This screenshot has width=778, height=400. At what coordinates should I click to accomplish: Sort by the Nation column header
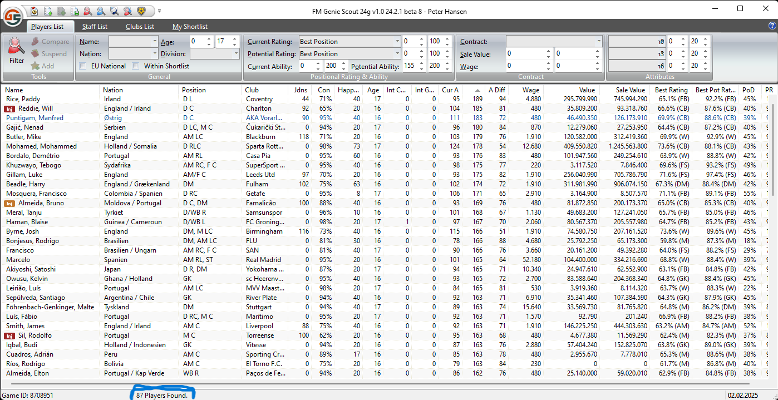point(140,90)
